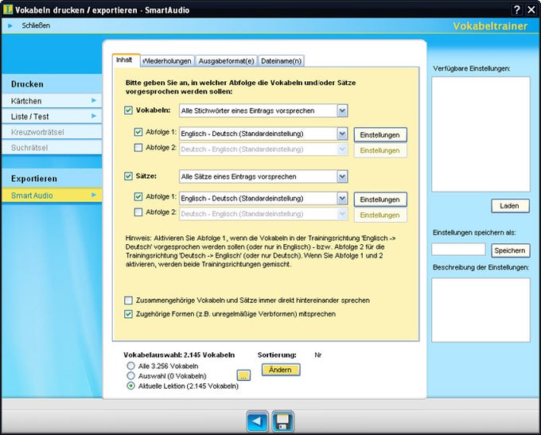Click the blue back arrow button

pos(258,421)
